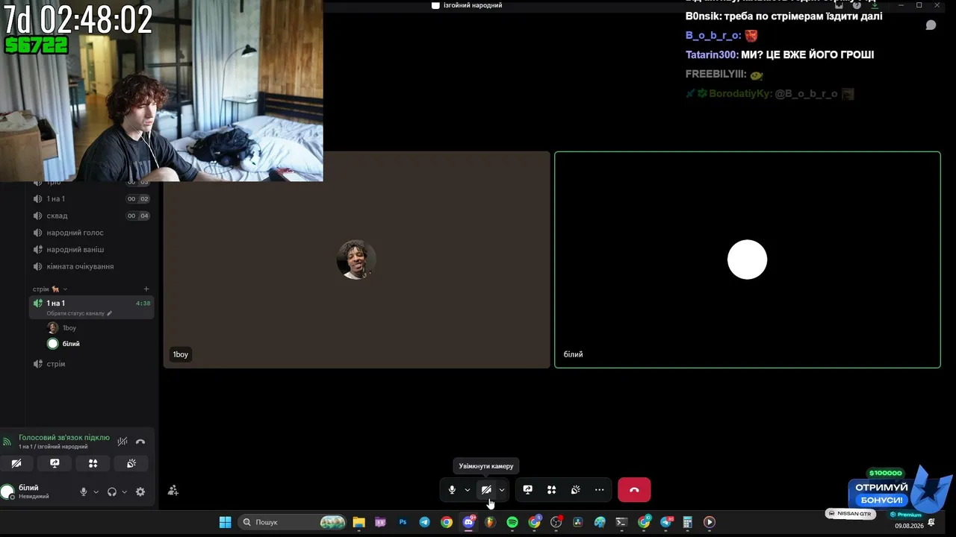Image resolution: width=956 pixels, height=537 pixels.
Task: Open FL Studio from the taskbar
Action: [x=491, y=522]
